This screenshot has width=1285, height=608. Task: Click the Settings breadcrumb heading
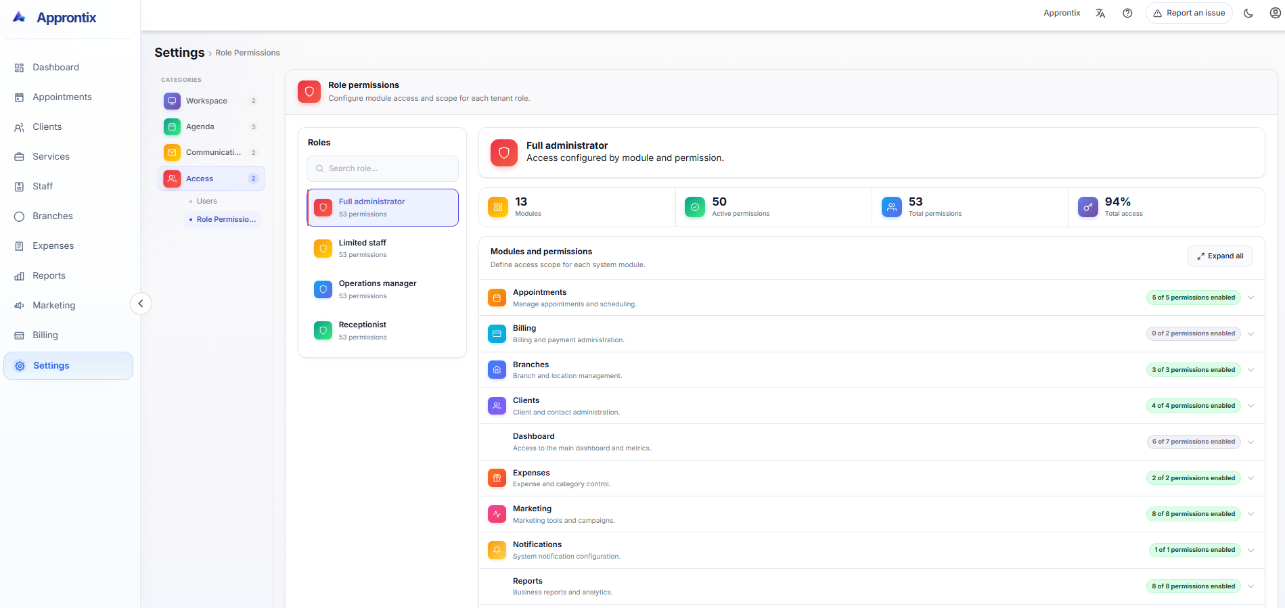tap(179, 53)
